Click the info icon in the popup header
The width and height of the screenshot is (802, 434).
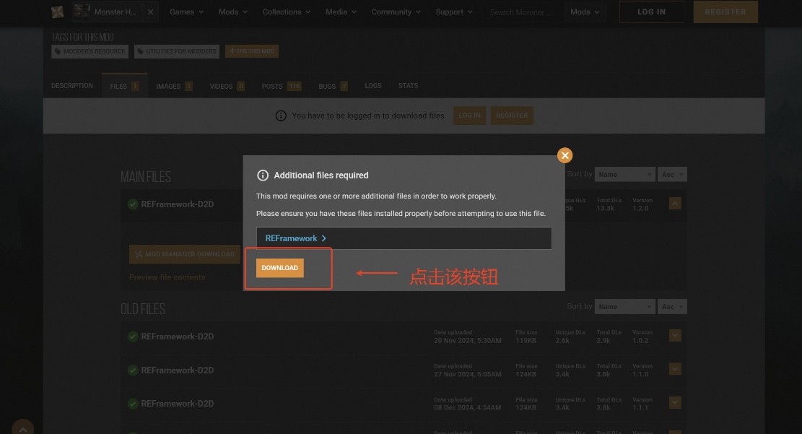tap(263, 175)
